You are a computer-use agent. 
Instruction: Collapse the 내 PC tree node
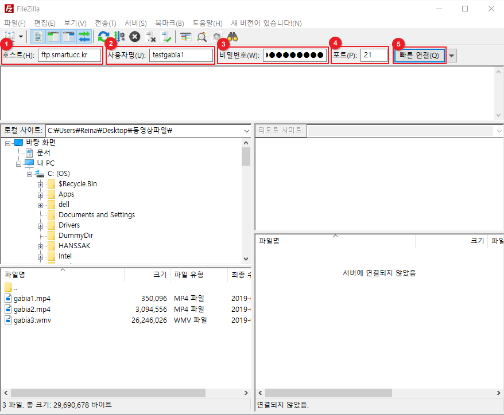(18, 164)
